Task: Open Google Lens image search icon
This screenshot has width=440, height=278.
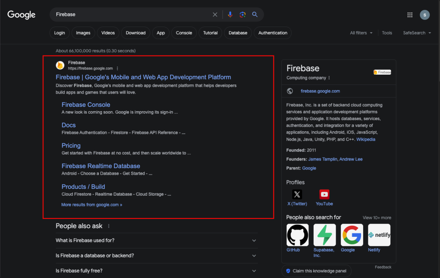Action: 242,15
